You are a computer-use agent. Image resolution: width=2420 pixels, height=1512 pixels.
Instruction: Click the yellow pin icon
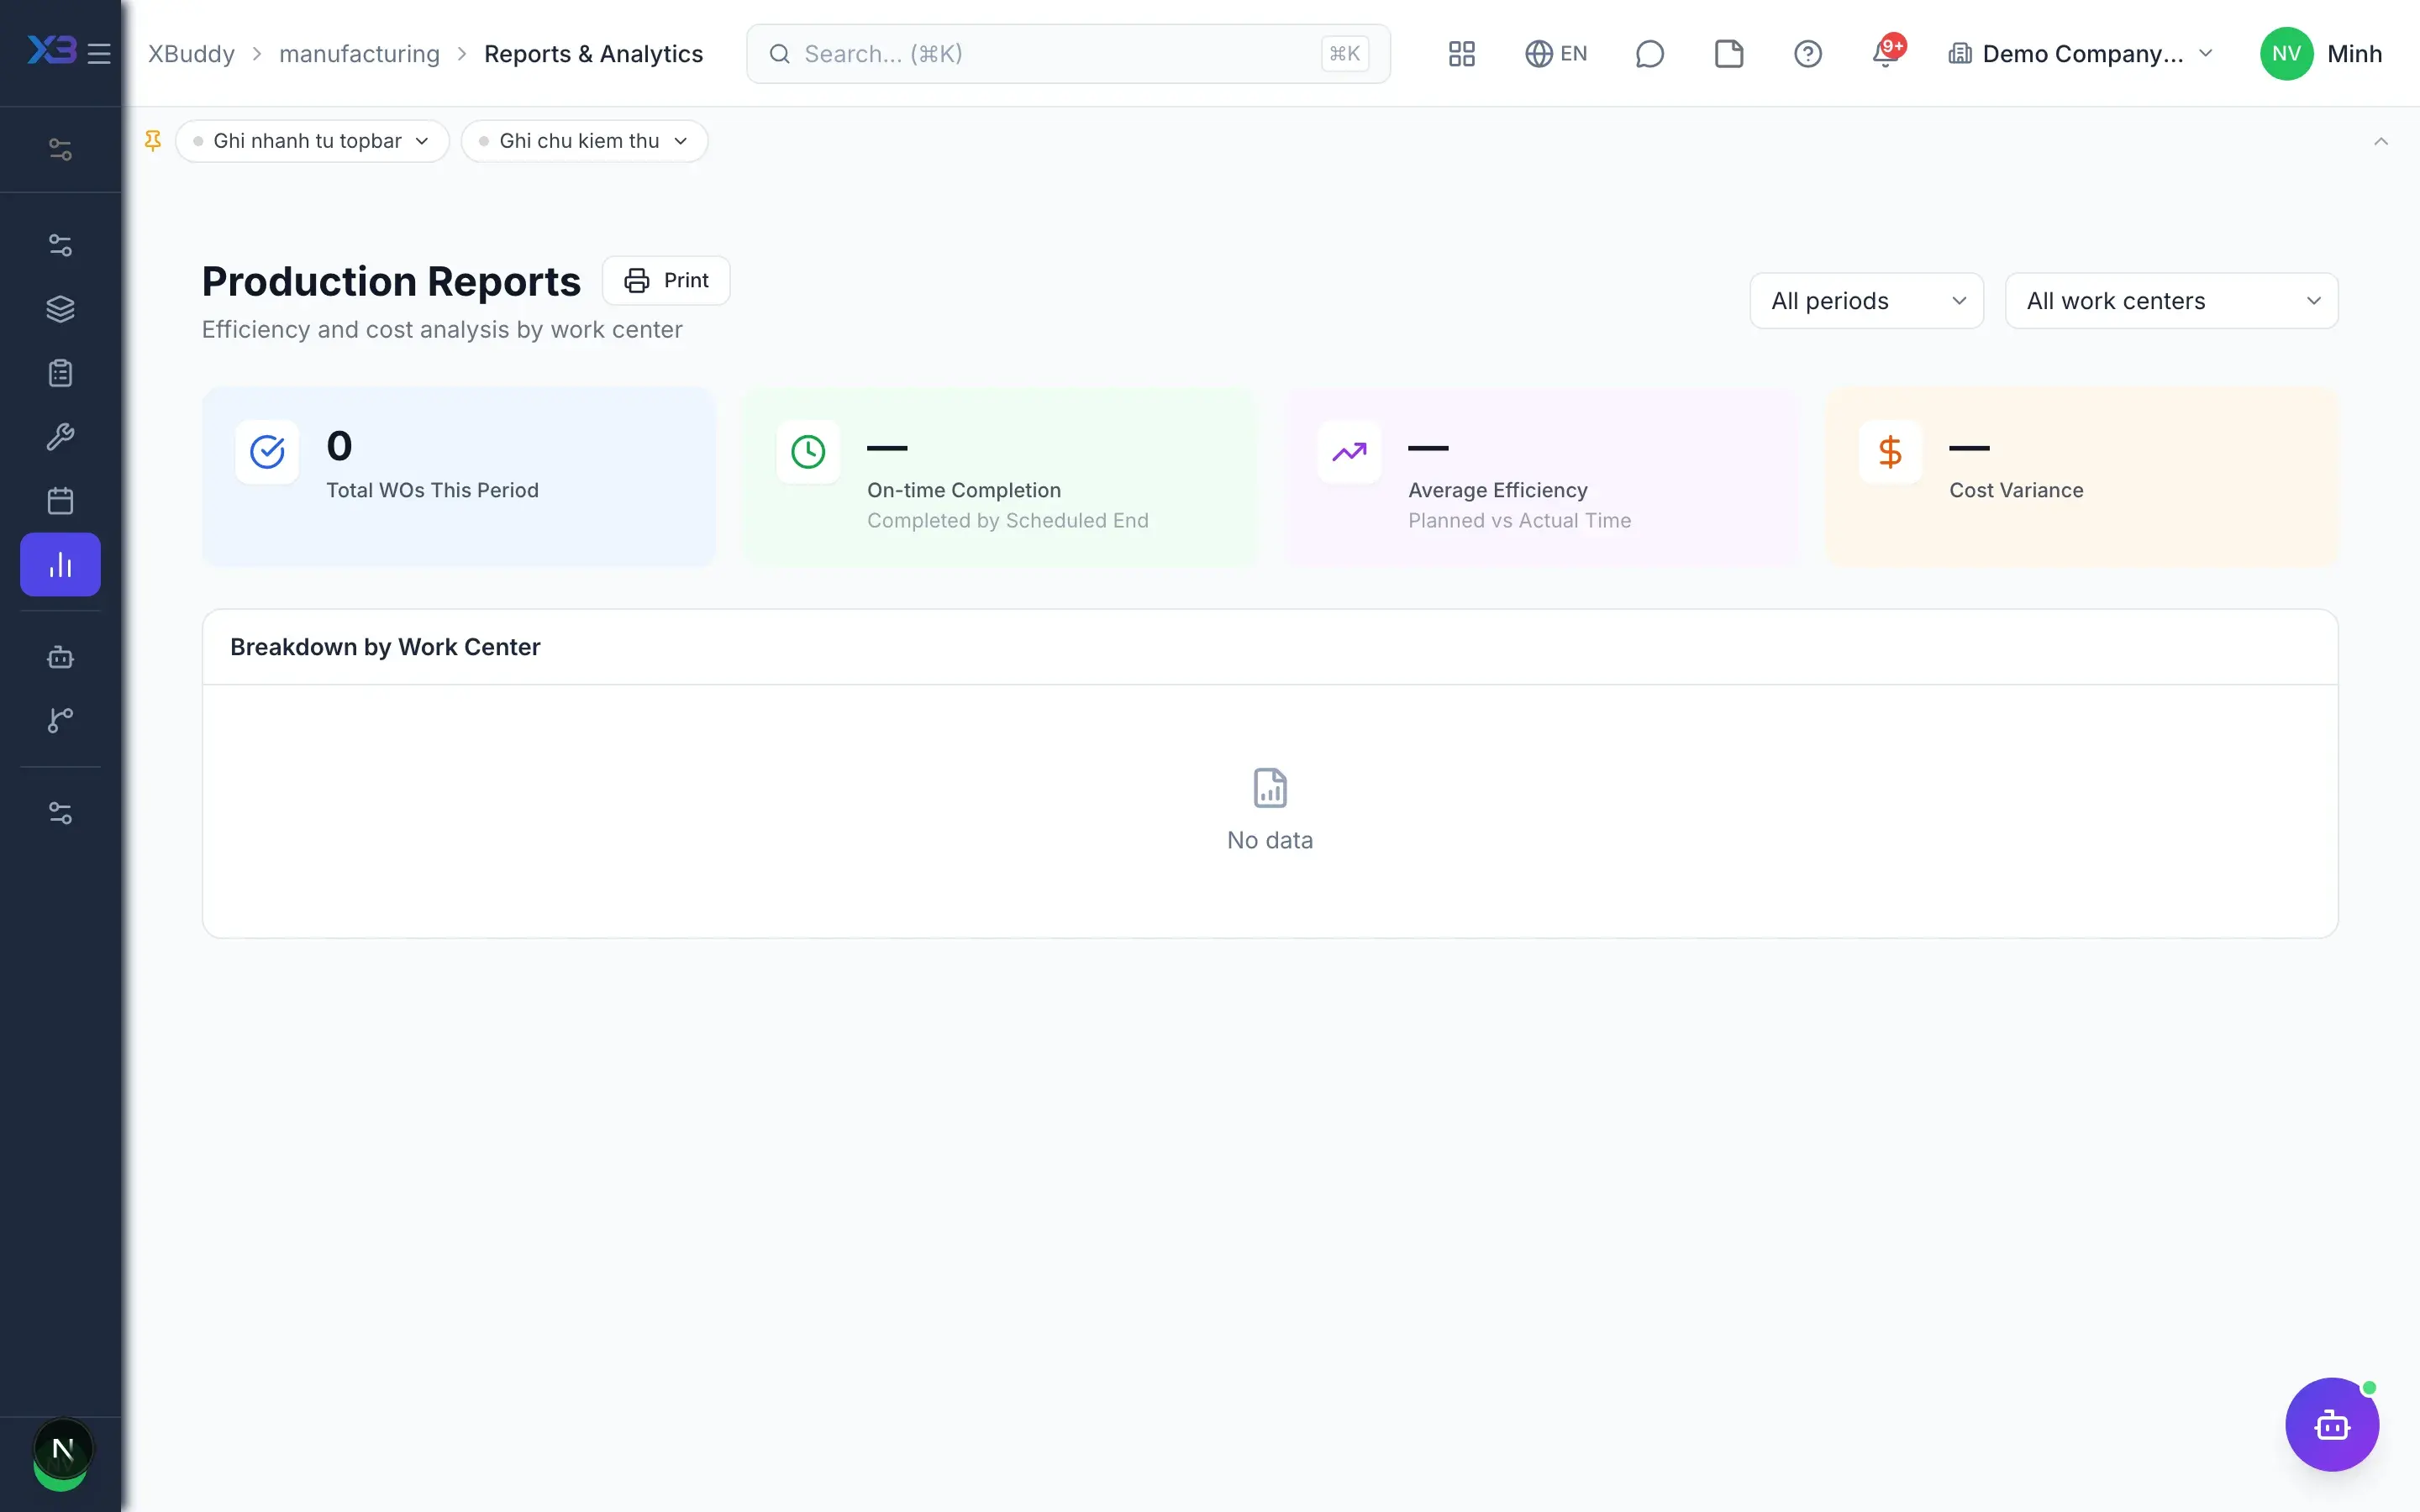click(x=153, y=141)
